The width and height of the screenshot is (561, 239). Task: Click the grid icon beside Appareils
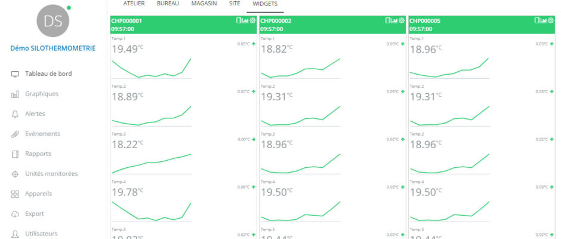(15, 194)
